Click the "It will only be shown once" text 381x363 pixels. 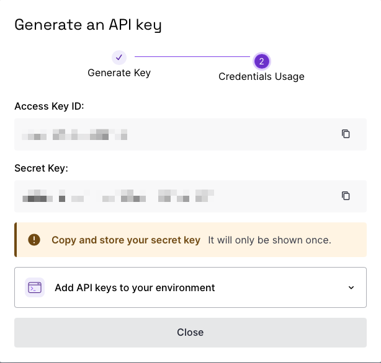click(x=269, y=240)
